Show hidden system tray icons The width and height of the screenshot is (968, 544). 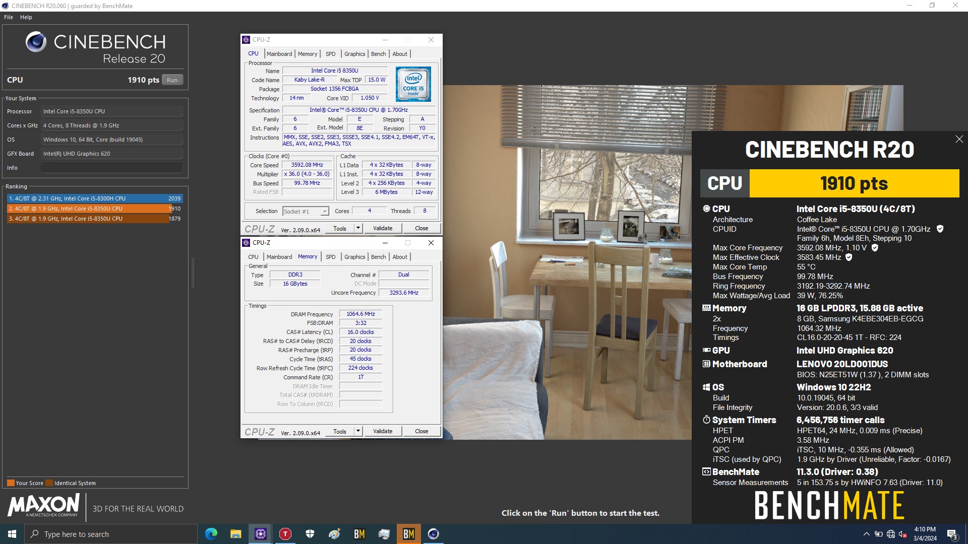point(866,534)
